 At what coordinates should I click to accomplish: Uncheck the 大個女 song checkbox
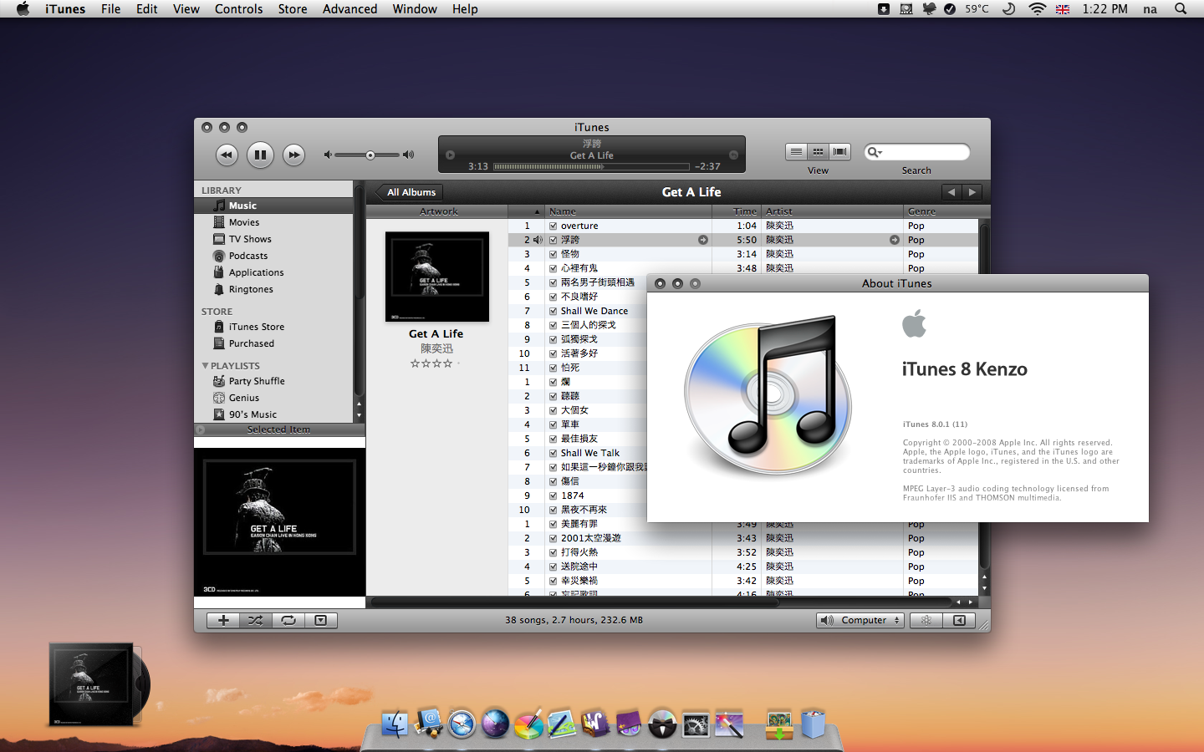553,410
